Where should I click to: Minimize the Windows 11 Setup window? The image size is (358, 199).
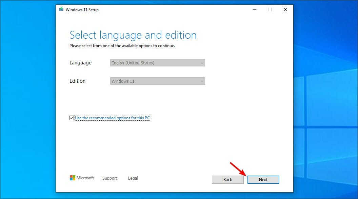pos(255,9)
